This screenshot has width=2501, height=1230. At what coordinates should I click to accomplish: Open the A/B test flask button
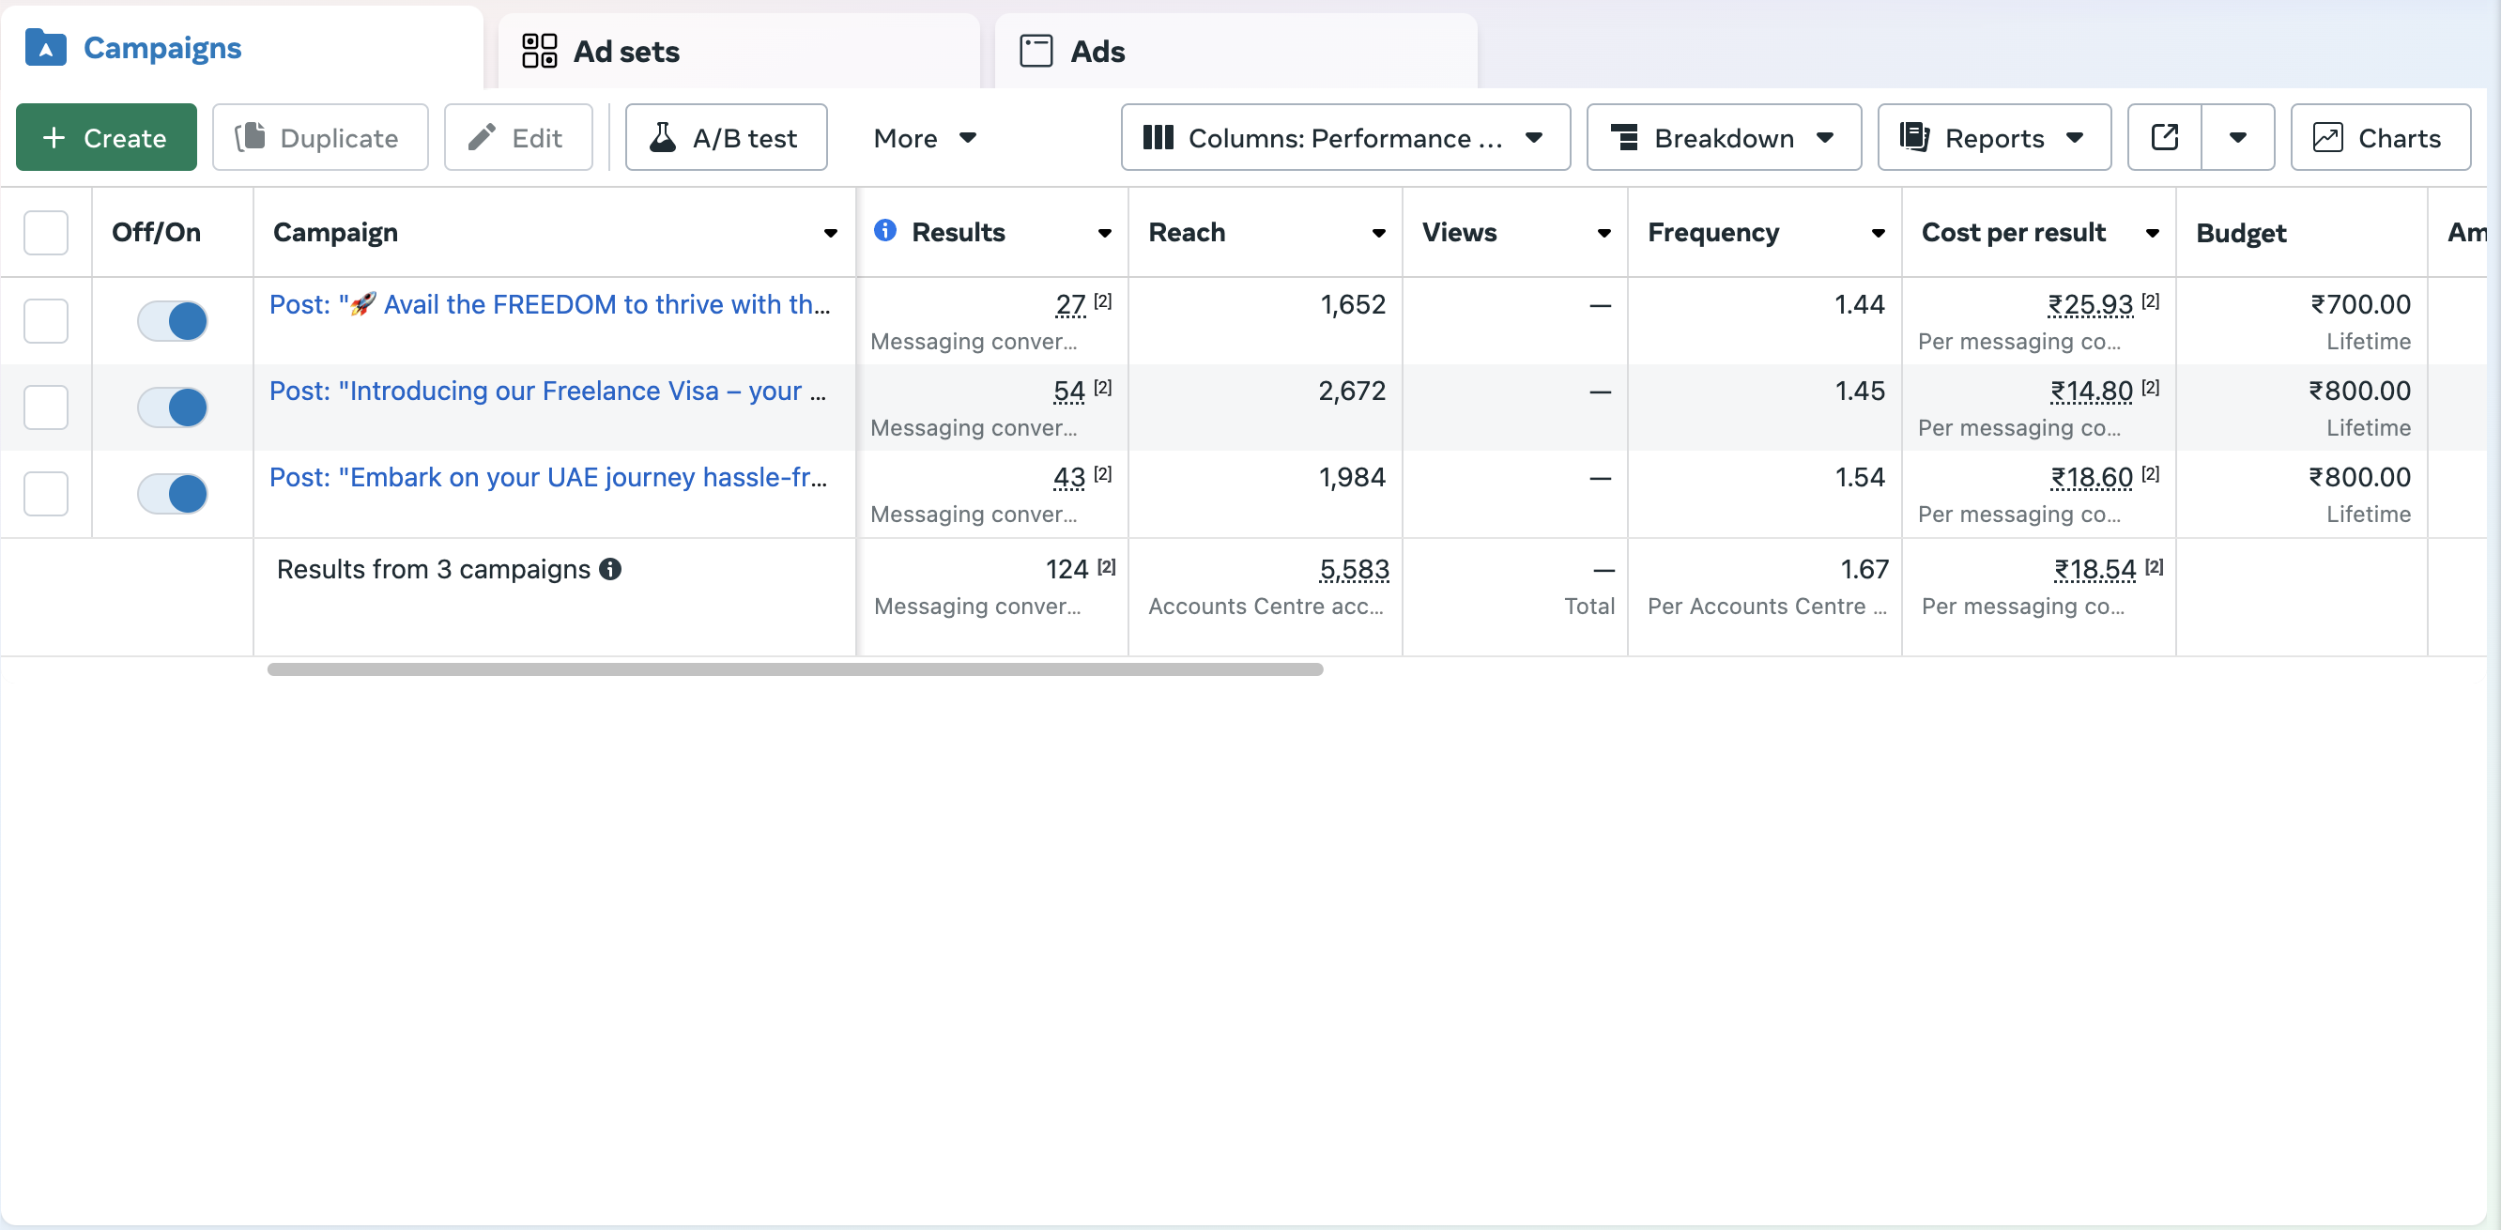tap(727, 137)
